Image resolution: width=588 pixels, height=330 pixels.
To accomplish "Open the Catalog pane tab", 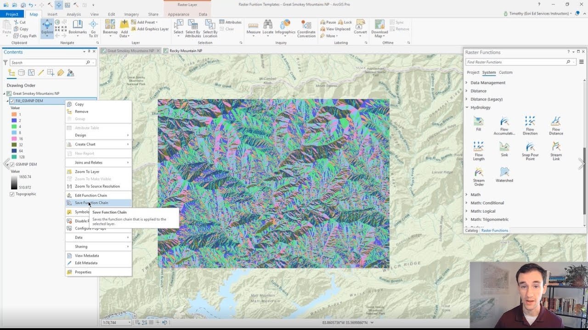I will click(x=471, y=231).
